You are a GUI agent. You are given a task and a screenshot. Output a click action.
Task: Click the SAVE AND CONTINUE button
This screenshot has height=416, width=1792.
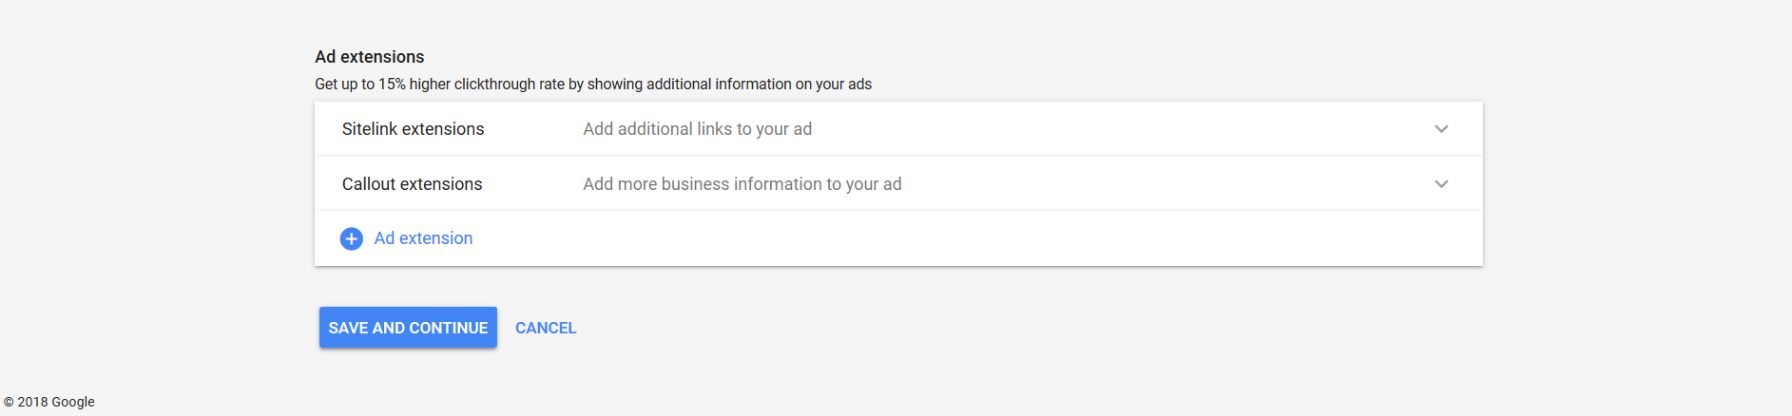point(408,328)
